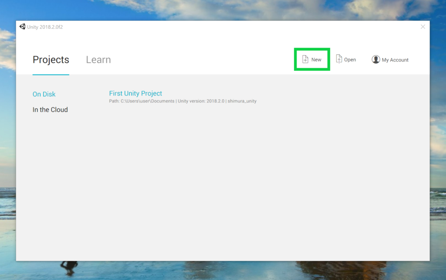Click the My Account text label
Viewport: 446px width, 280px height.
pyautogui.click(x=395, y=60)
